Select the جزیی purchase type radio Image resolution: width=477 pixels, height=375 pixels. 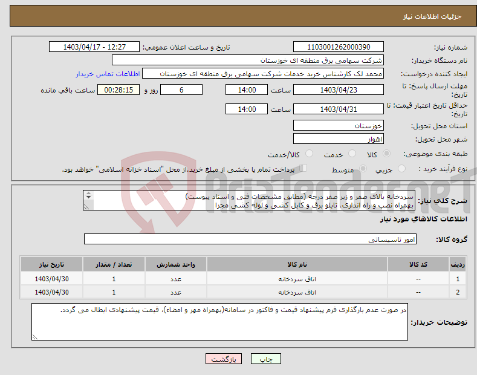coord(401,169)
